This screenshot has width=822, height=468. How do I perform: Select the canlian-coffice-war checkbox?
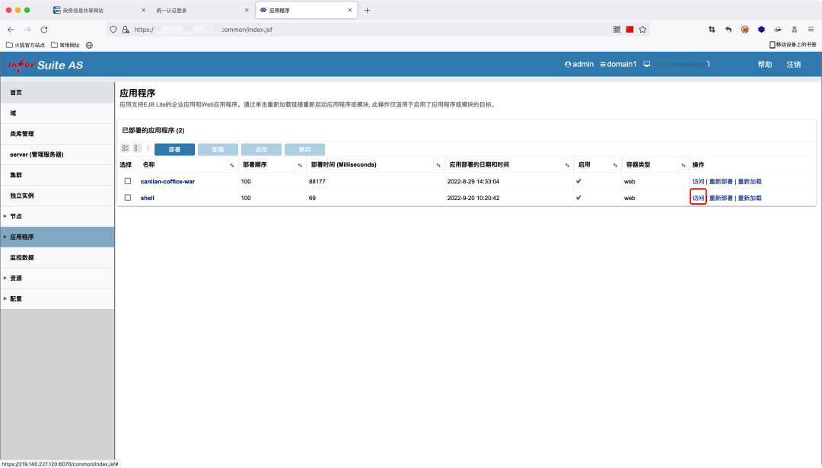tap(127, 181)
